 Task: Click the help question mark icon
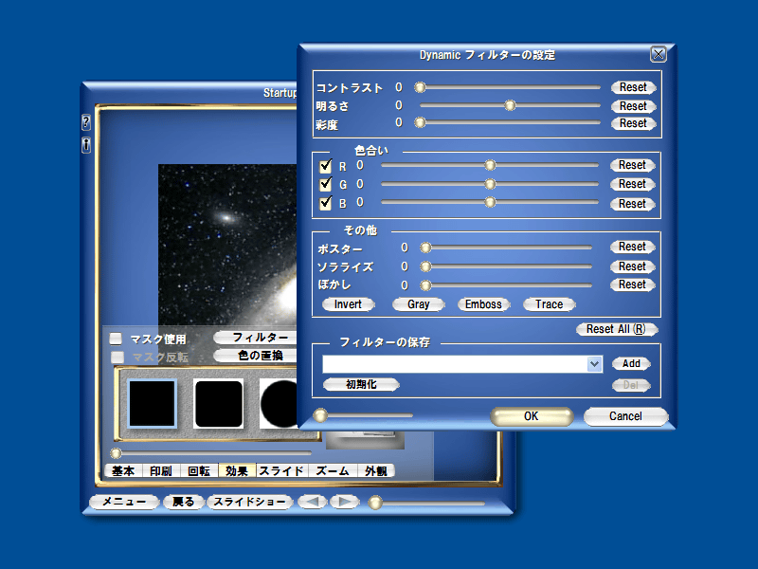tap(86, 122)
